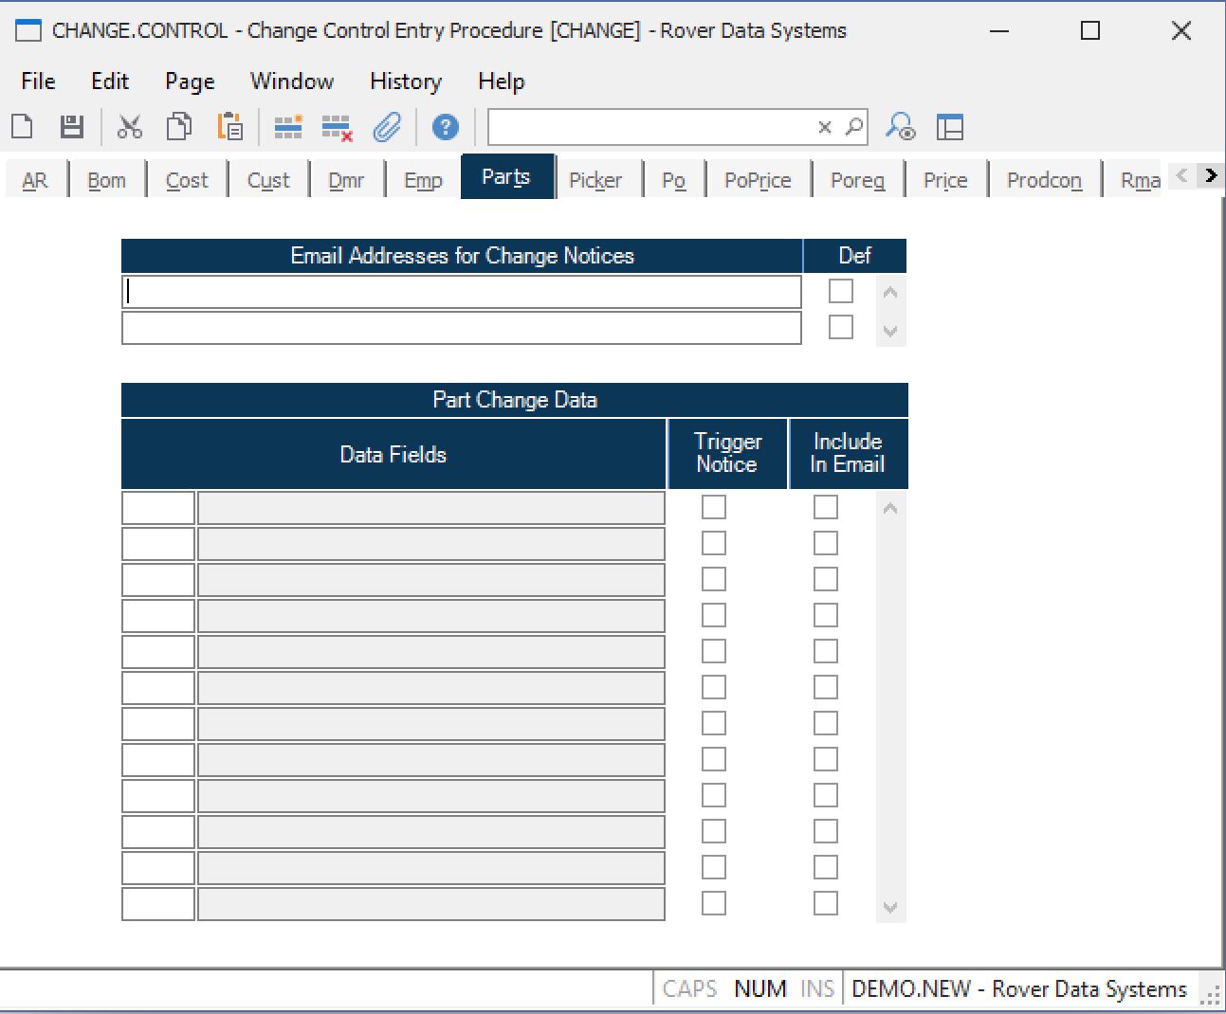Enable the first Trigger Notice checkbox
1226x1014 pixels.
pyautogui.click(x=714, y=507)
